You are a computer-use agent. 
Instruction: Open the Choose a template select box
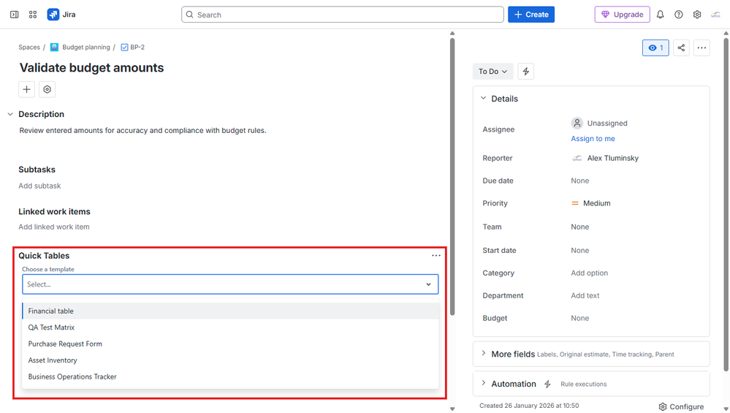[230, 284]
